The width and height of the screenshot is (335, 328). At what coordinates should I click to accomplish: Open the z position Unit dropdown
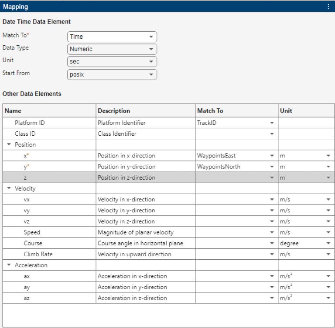(x=328, y=177)
